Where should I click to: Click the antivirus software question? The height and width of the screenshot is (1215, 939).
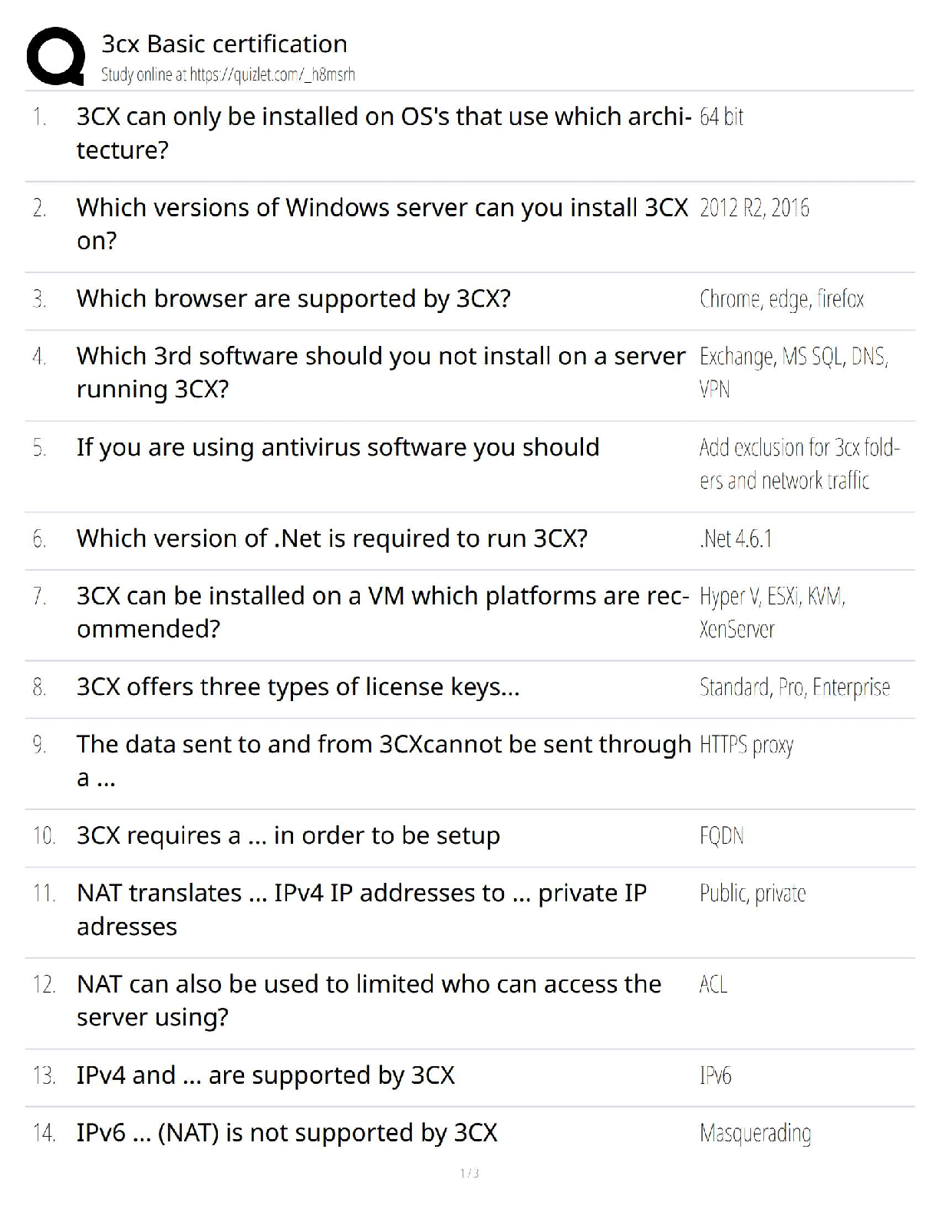pyautogui.click(x=338, y=447)
